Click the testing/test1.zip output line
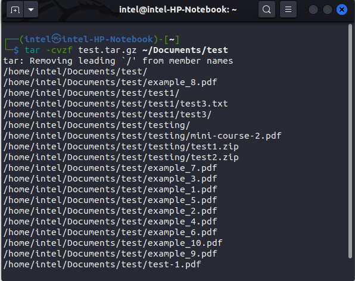This screenshot has width=355, height=281. click(121, 146)
